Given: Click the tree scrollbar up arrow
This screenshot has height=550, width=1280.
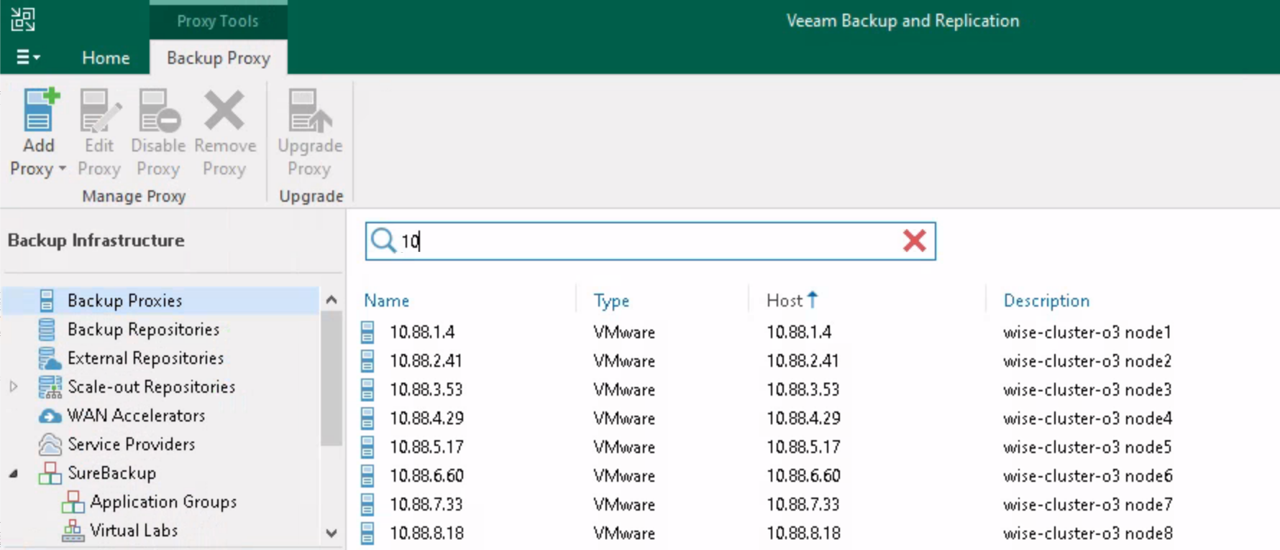Looking at the screenshot, I should (x=332, y=299).
